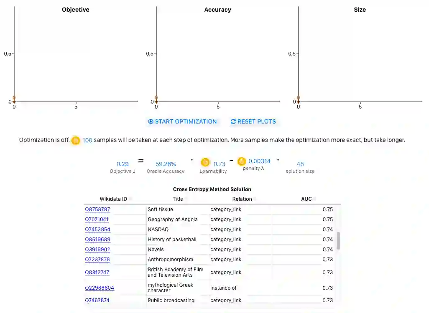Sort table by Title column header
The width and height of the screenshot is (429, 313).
[x=178, y=199]
